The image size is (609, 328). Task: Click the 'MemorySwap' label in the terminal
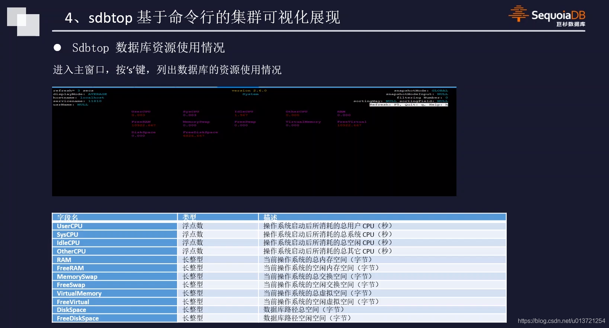196,122
